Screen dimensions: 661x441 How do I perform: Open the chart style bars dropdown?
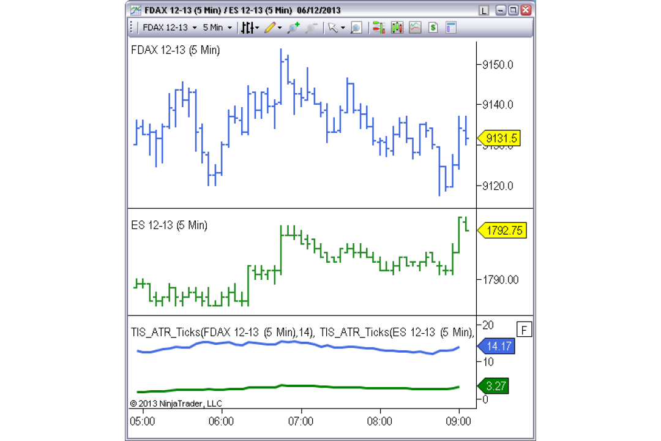click(x=250, y=28)
